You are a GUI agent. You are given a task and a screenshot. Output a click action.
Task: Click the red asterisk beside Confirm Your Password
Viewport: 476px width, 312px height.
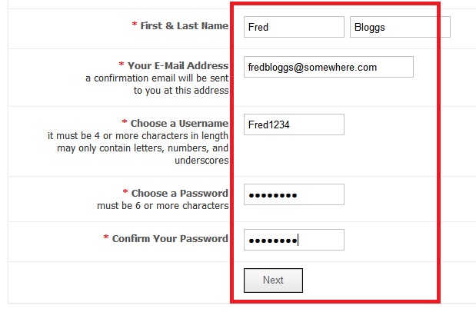[x=106, y=238]
